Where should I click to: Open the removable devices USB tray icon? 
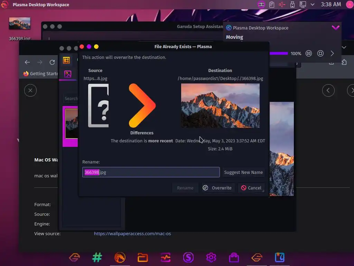point(292,5)
